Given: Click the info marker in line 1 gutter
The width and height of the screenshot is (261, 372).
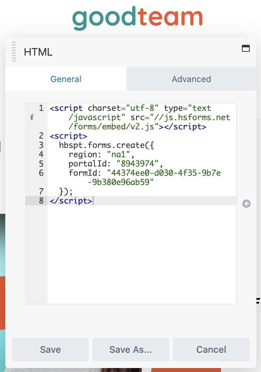Looking at the screenshot, I should click(32, 117).
